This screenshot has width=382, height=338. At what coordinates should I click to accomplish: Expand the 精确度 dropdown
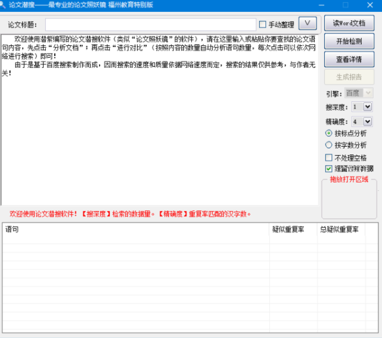click(x=367, y=122)
